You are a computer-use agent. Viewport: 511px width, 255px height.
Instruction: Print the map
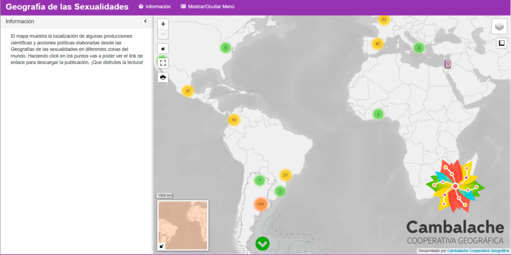point(163,77)
